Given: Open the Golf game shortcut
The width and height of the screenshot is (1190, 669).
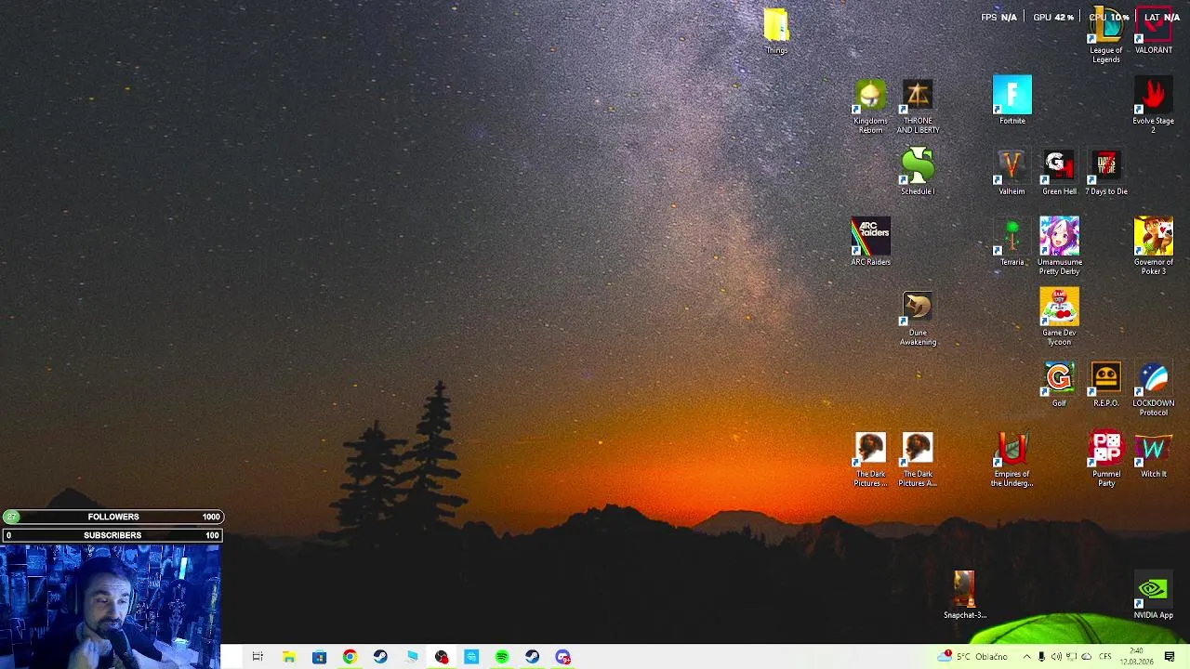Looking at the screenshot, I should coord(1059,384).
